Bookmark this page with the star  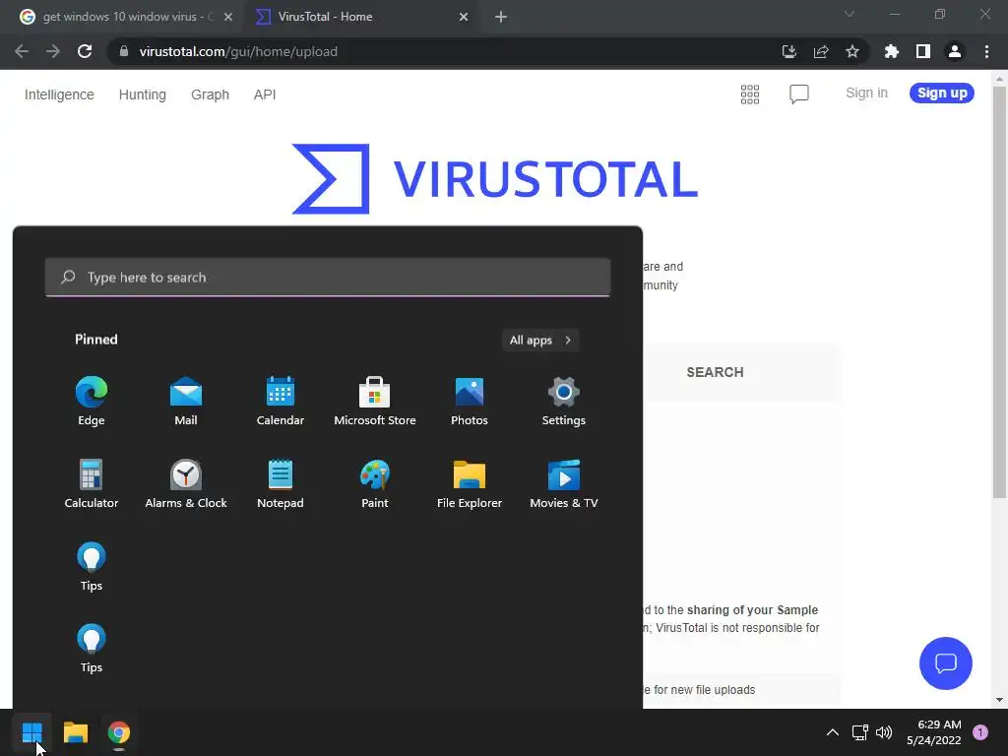(852, 51)
